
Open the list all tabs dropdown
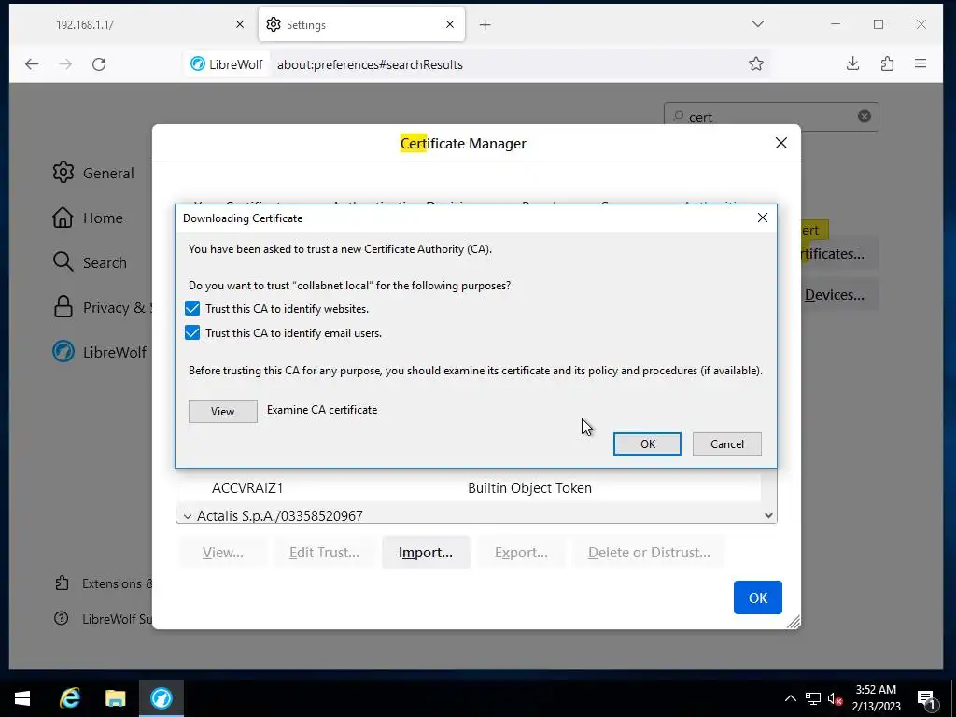(758, 24)
